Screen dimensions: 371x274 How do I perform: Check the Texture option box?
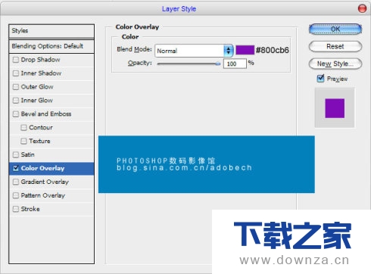tap(23, 142)
